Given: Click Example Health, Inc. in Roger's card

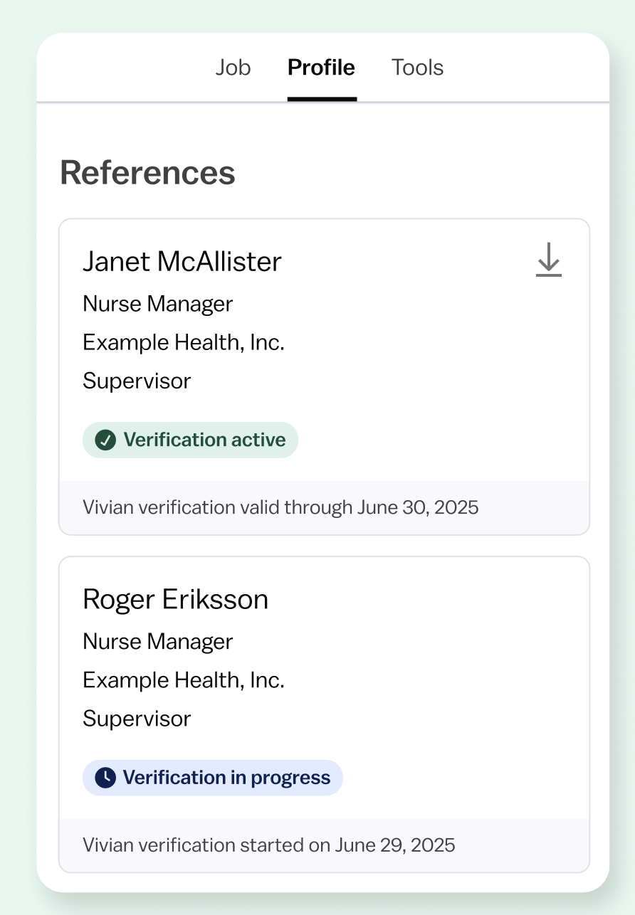Looking at the screenshot, I should [x=184, y=680].
